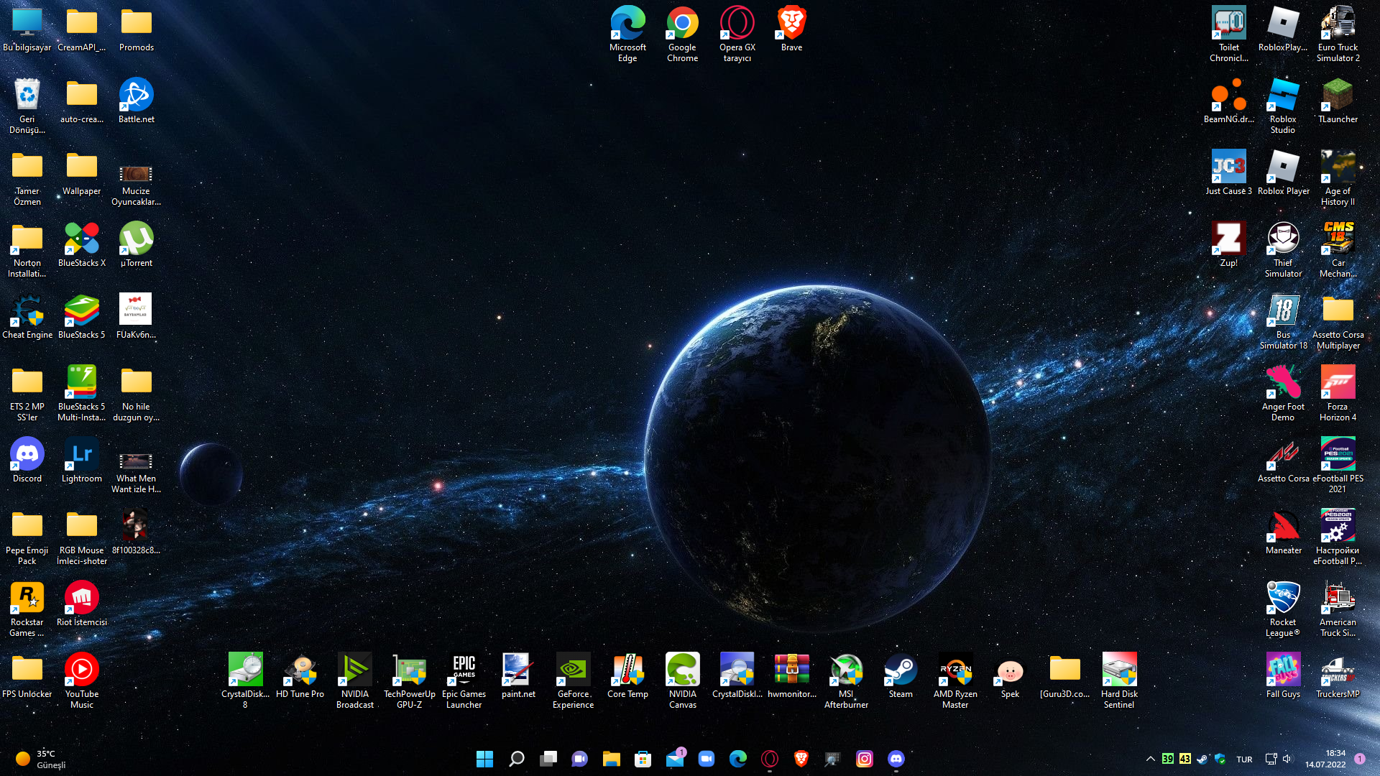
Task: Select the Brave browser desktop icon
Action: pos(791,29)
